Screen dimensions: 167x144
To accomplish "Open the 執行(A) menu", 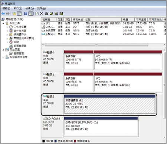I will 18,9.
